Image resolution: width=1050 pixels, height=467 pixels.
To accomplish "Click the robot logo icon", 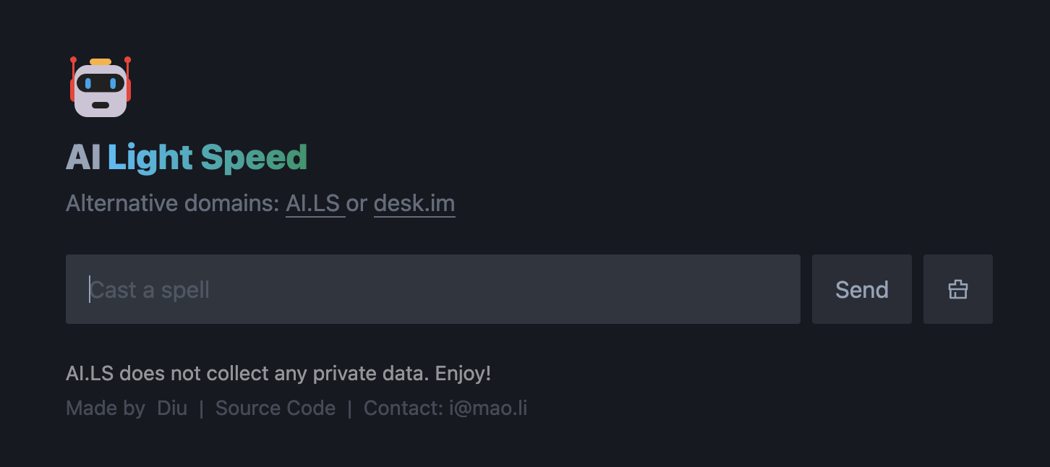I will tap(101, 87).
